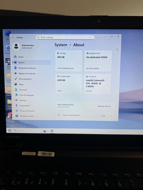Viewport: 143px width, 190px height.
Task: Collapse the Device specifications section
Action: [112, 116]
